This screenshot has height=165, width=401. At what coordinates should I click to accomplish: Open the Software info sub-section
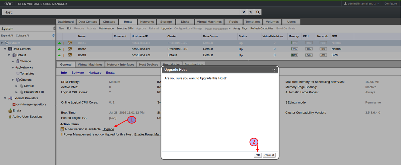78,73
